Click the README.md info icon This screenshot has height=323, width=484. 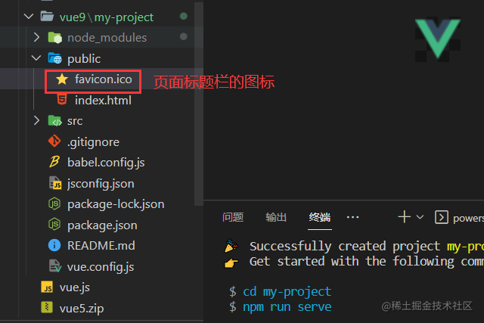coord(54,246)
